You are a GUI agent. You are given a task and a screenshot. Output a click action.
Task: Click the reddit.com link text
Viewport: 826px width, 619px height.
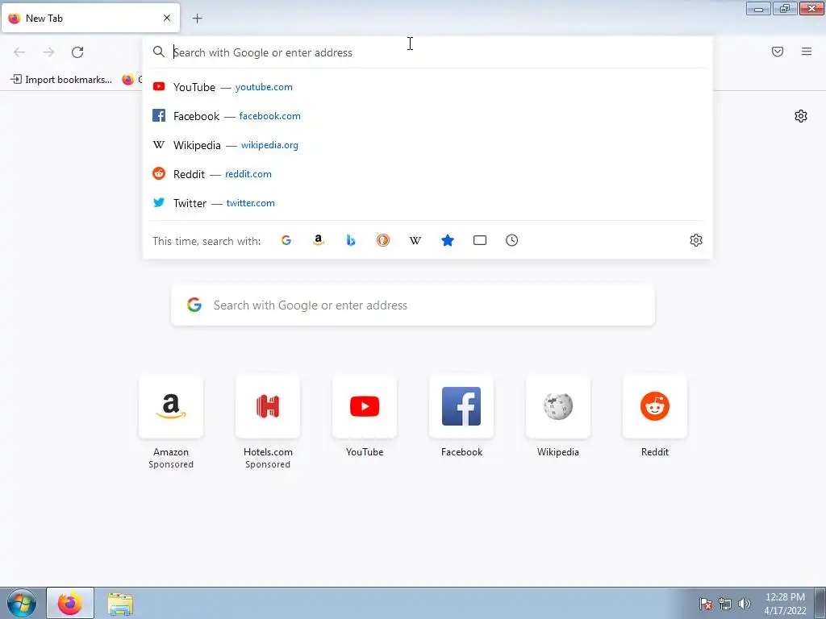[248, 174]
